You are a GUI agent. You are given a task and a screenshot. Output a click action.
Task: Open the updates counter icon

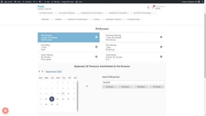35,2
